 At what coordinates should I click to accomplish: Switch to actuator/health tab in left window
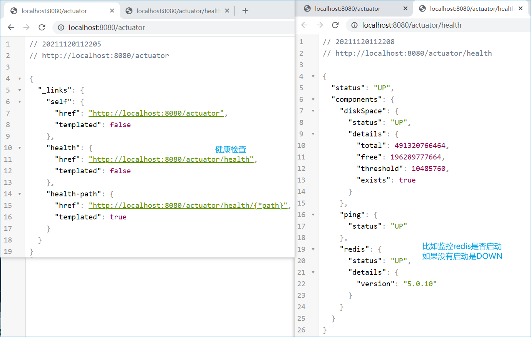click(x=178, y=11)
